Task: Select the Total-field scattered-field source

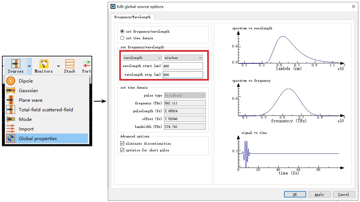Action: click(x=10, y=110)
